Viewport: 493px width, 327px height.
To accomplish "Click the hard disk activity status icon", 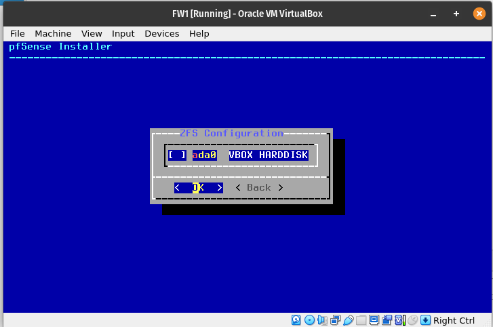I will click(296, 320).
